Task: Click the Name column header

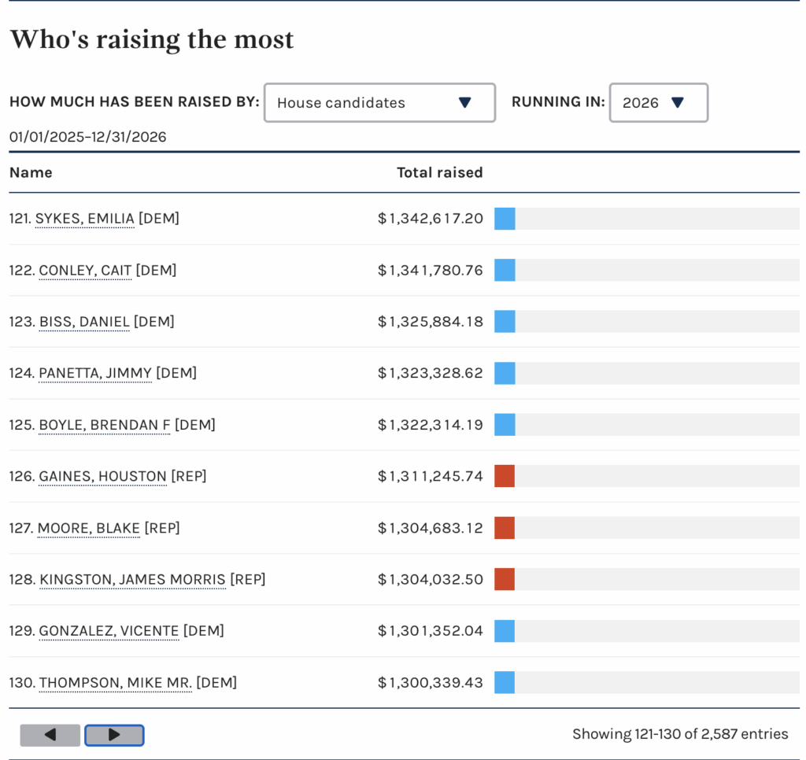Action: [31, 173]
